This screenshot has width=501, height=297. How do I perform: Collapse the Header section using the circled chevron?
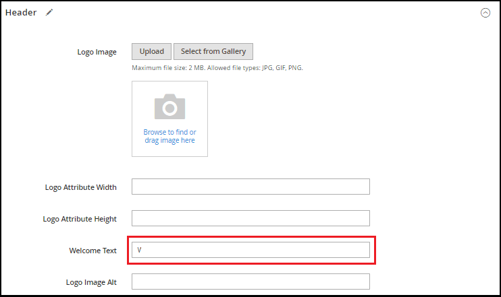(x=485, y=13)
